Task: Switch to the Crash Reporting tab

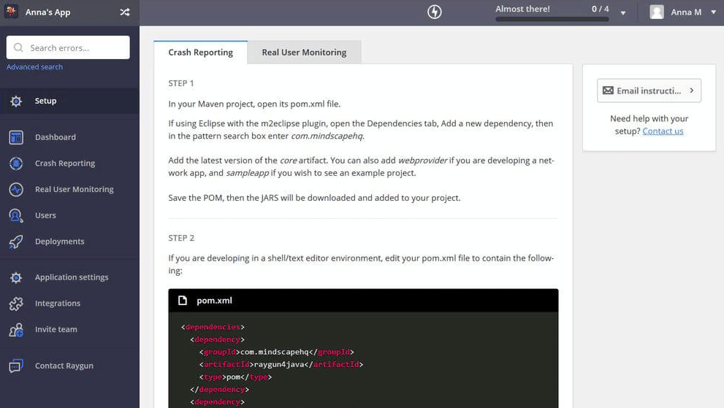Action: point(200,53)
